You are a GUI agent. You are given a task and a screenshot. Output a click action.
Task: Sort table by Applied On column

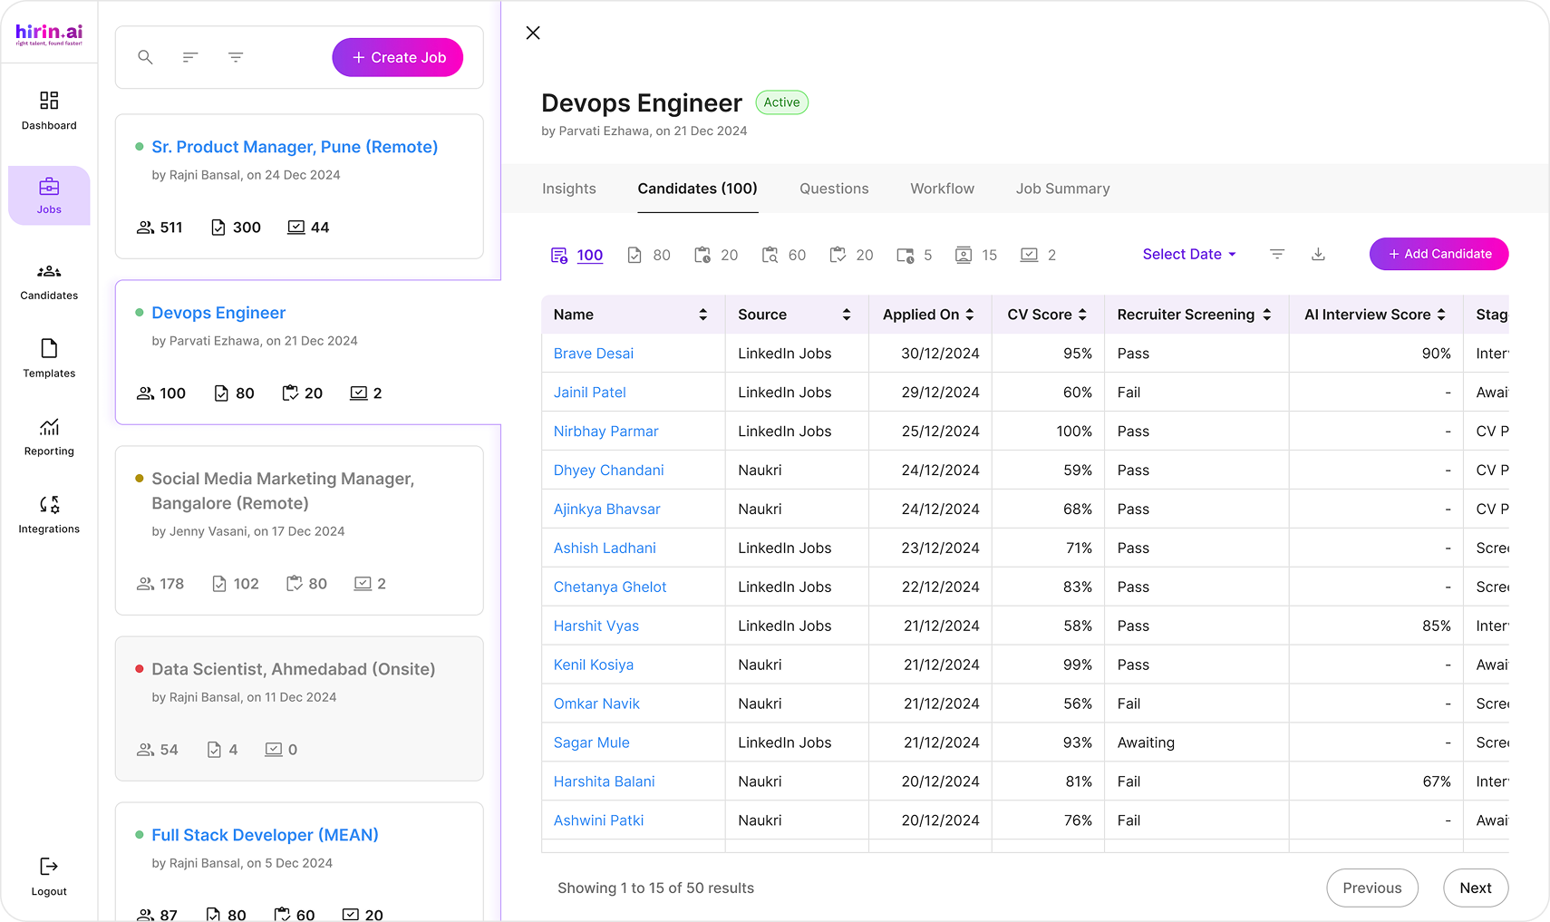970,315
